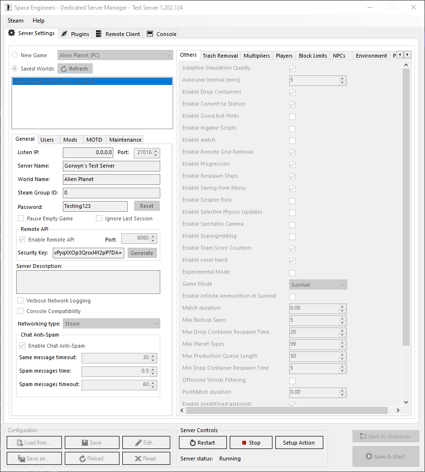
Task: Switch to the Trash Removal tab
Action: coord(220,56)
